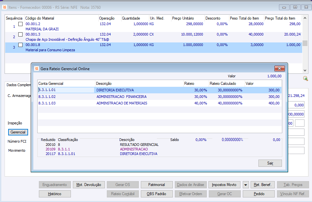Click the magnifier search icon beside grid
This screenshot has height=202, width=312.
[x=305, y=78]
